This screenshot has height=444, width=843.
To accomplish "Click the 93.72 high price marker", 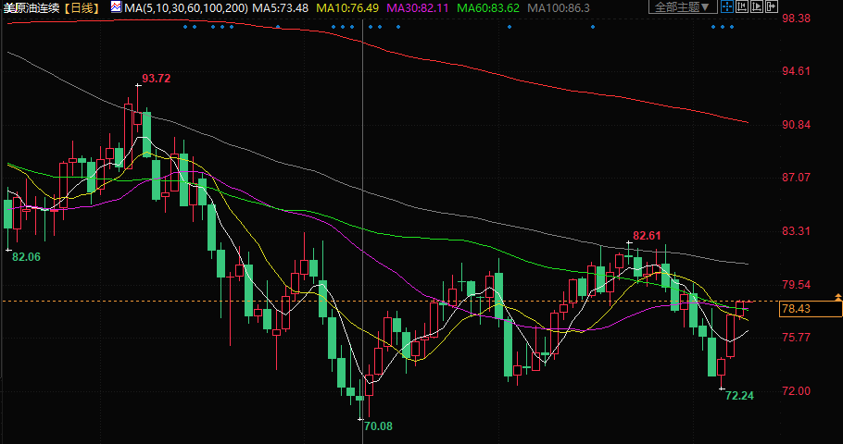I will click(x=156, y=79).
